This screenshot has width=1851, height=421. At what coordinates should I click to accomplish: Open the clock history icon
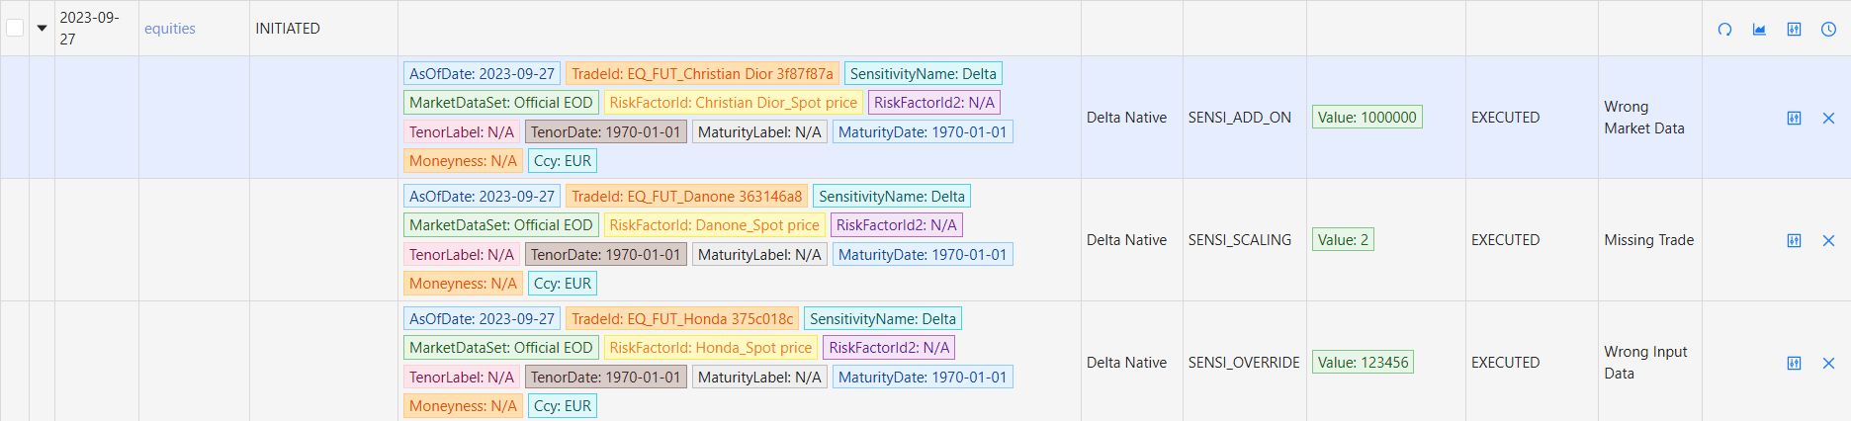coord(1828,29)
